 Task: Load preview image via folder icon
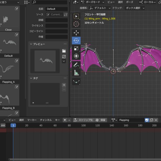click(x=64, y=51)
